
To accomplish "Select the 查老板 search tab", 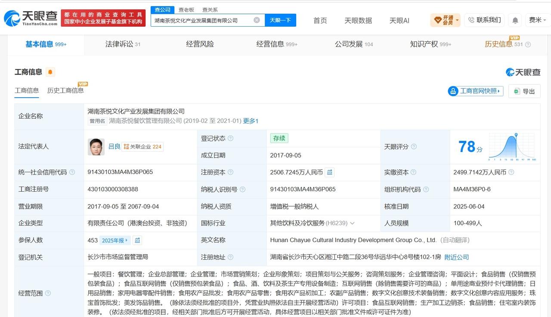I will (x=186, y=9).
